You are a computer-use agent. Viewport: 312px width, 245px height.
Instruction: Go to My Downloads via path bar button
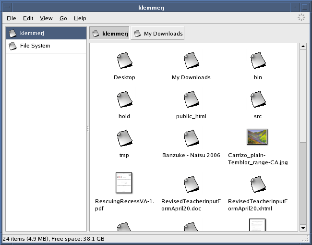(x=157, y=33)
